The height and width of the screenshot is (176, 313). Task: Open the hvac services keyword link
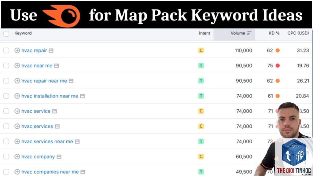pyautogui.click(x=37, y=126)
